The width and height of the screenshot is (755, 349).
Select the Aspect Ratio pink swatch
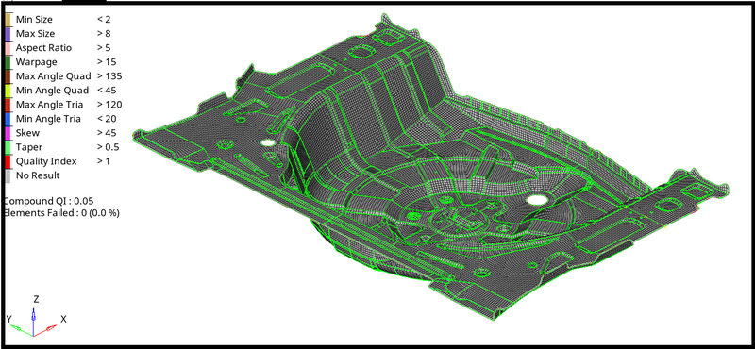point(8,48)
